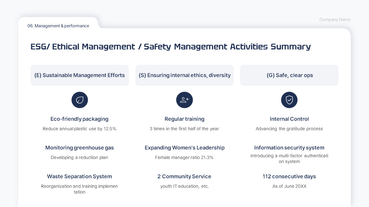The image size is (369, 207).
Task: Select the Waste Separation System heading
Action: tap(80, 176)
